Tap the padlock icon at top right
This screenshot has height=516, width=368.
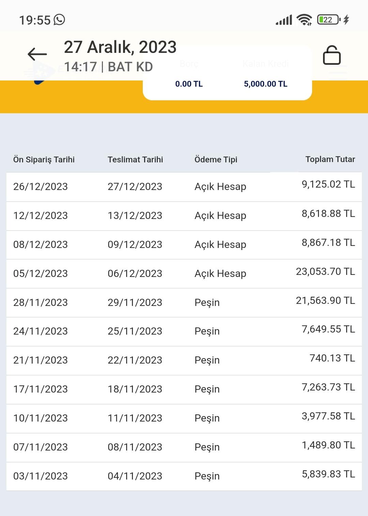332,55
